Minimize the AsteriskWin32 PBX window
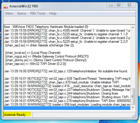Viewport: 140px width, 123px height. 111,5
